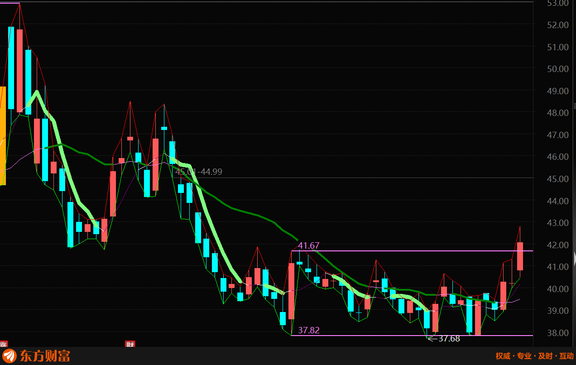This screenshot has height=365, width=576.
Task: Click the 44.00 price axis label
Action: tap(558, 201)
